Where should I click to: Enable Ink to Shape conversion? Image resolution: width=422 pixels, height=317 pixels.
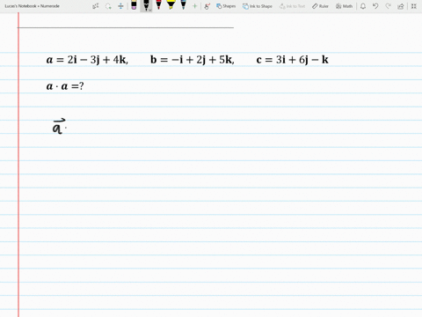tap(258, 6)
